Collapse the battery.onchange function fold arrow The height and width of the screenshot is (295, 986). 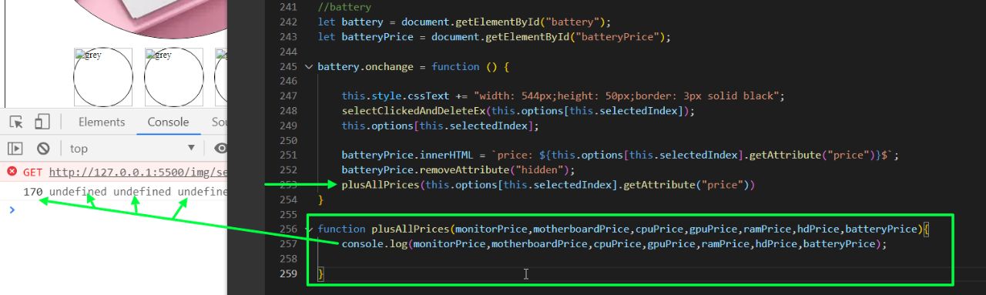tap(309, 67)
